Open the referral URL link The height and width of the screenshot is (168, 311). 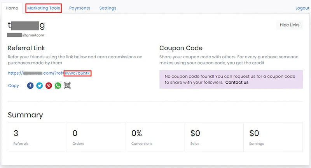coord(49,73)
